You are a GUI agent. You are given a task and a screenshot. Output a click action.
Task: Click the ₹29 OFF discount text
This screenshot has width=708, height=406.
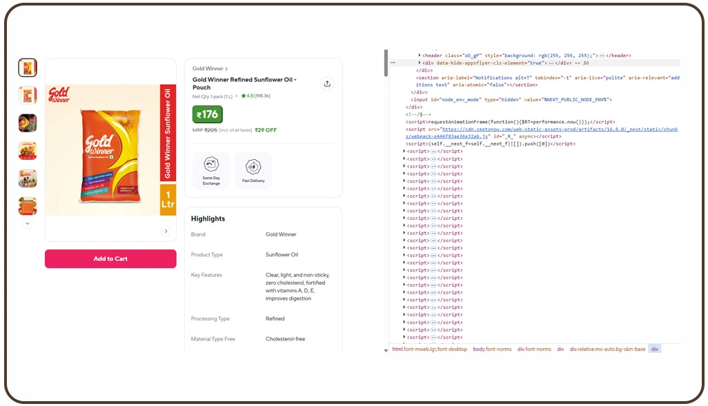266,130
